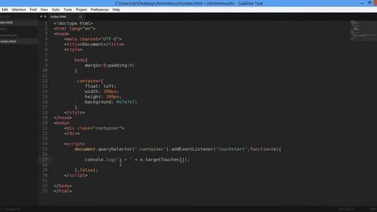The width and height of the screenshot is (377, 212).
Task: Go to next tab with right arrow
Action: (45, 16)
